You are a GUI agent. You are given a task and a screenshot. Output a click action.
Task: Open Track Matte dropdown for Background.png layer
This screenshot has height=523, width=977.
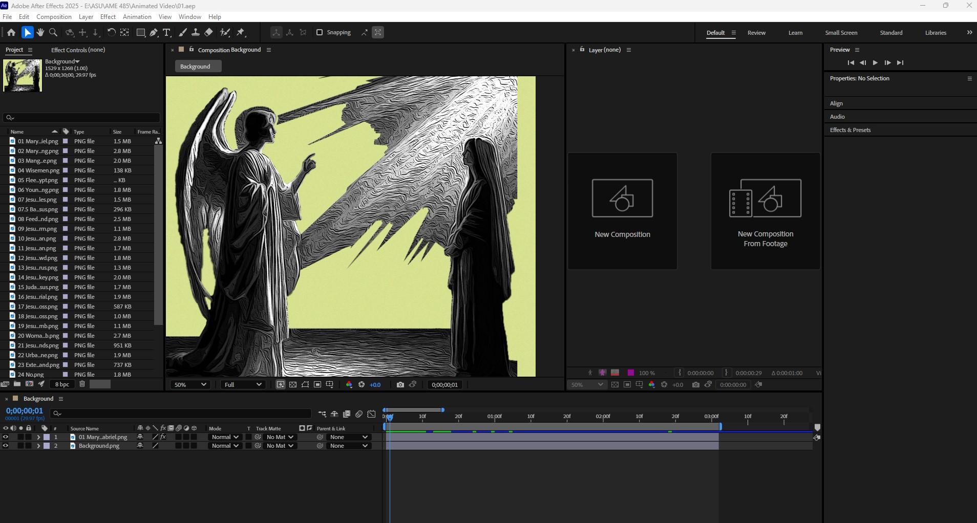point(279,446)
